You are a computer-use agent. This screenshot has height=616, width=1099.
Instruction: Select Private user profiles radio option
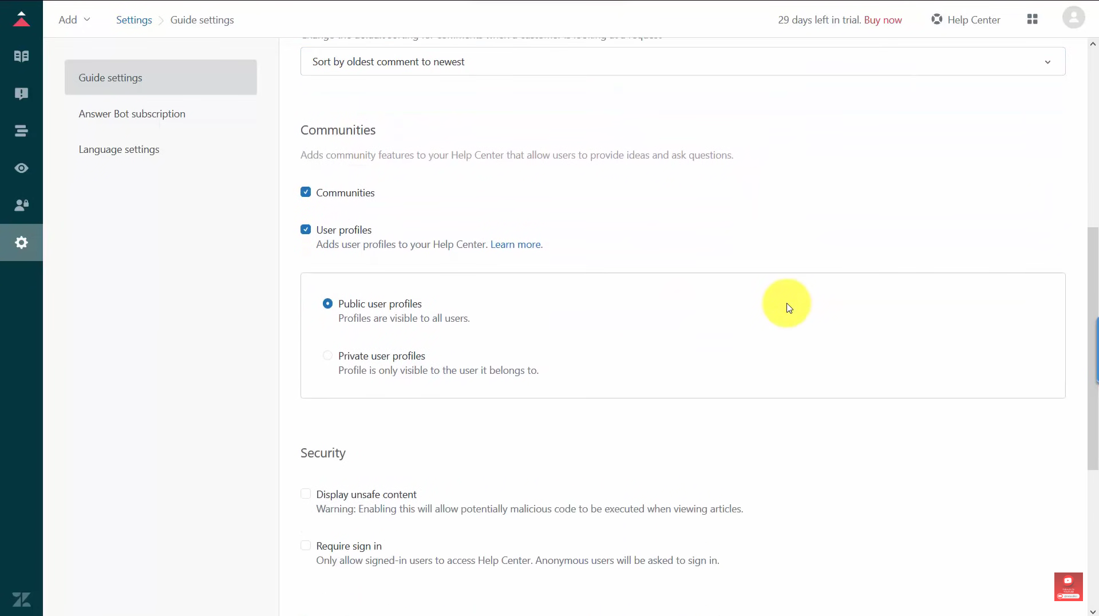(x=327, y=356)
